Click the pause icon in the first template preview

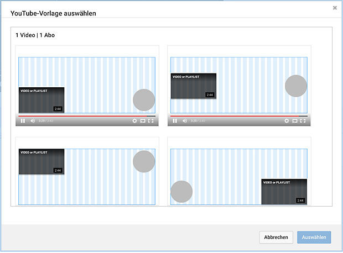[x=23, y=121]
